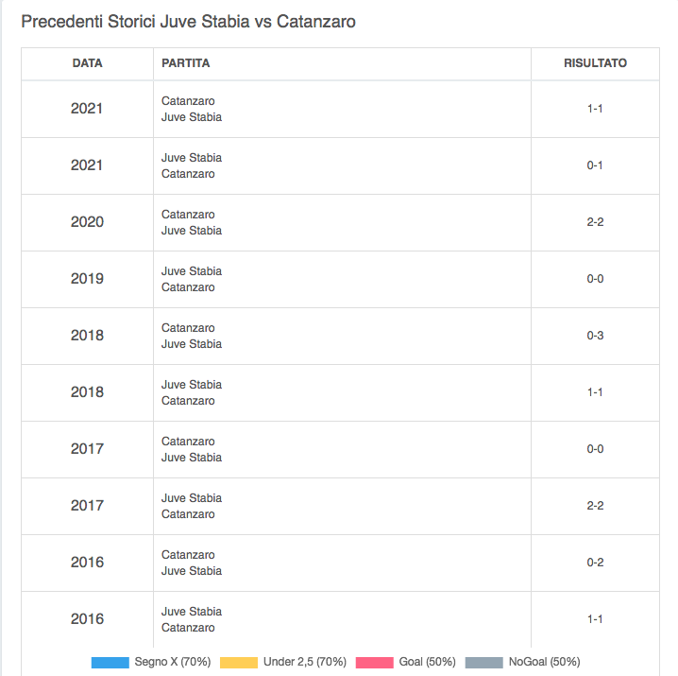The width and height of the screenshot is (678, 676).
Task: Toggle the "Goal (50%)" legend label
Action: coord(428,662)
